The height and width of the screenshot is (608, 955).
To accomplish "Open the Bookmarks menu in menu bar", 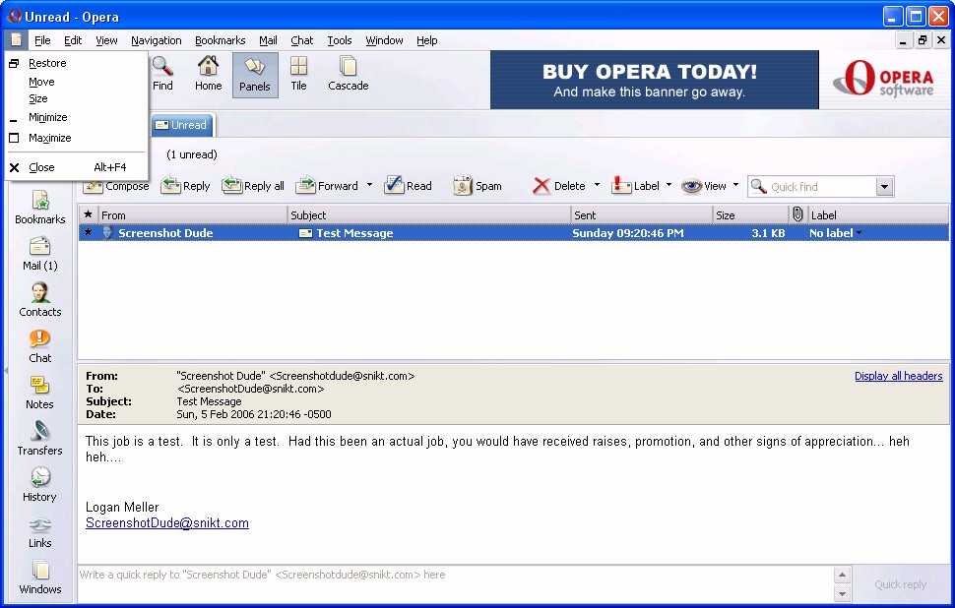I will [x=220, y=40].
